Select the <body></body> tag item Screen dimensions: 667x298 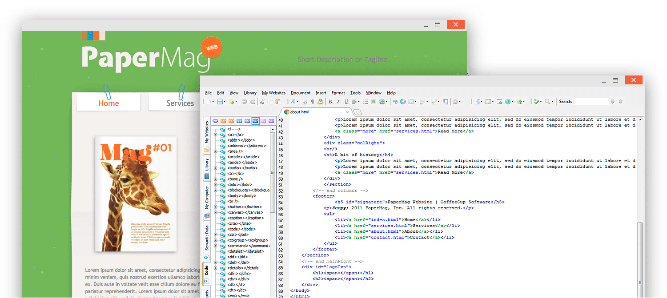[241, 196]
